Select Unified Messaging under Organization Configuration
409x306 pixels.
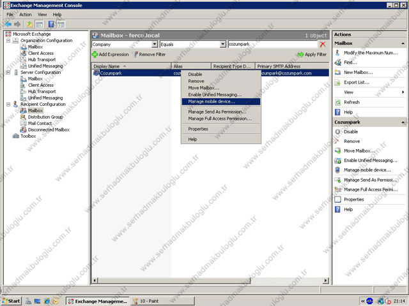point(45,66)
